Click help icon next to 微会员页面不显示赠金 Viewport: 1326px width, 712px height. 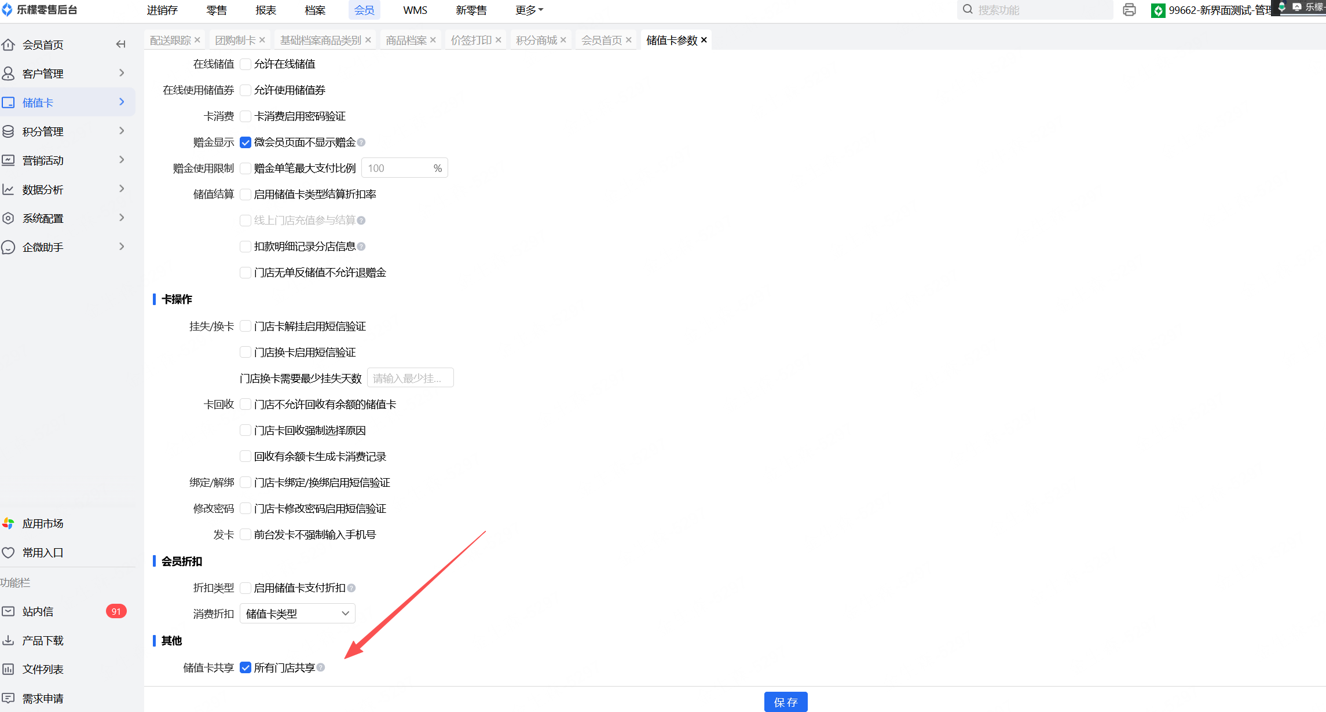click(361, 142)
